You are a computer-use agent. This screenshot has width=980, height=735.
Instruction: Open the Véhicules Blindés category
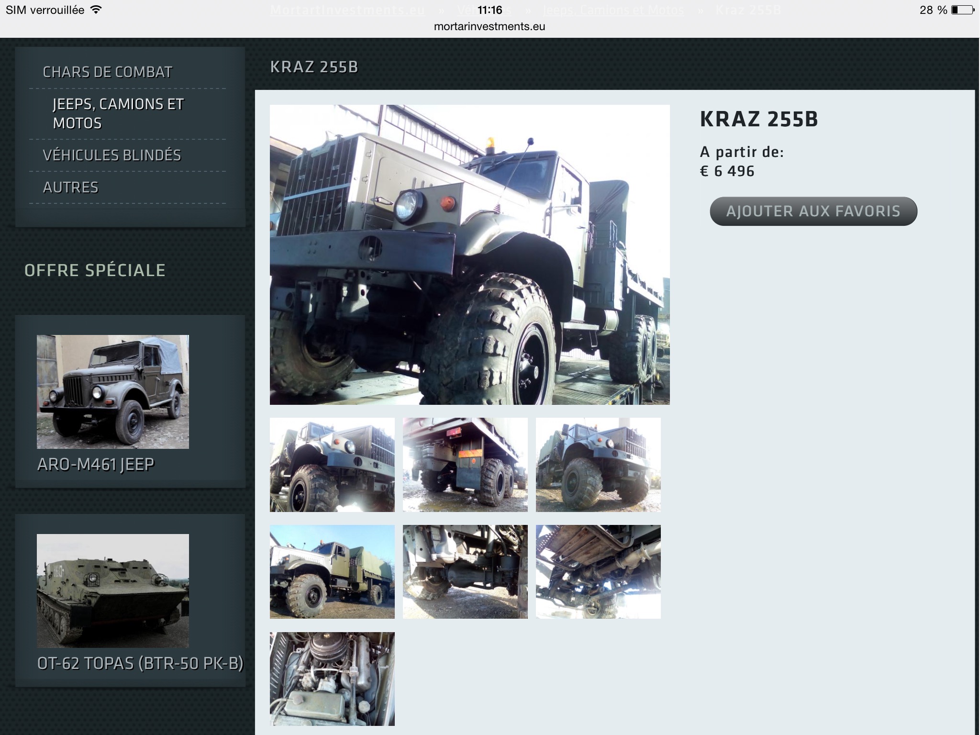point(112,155)
